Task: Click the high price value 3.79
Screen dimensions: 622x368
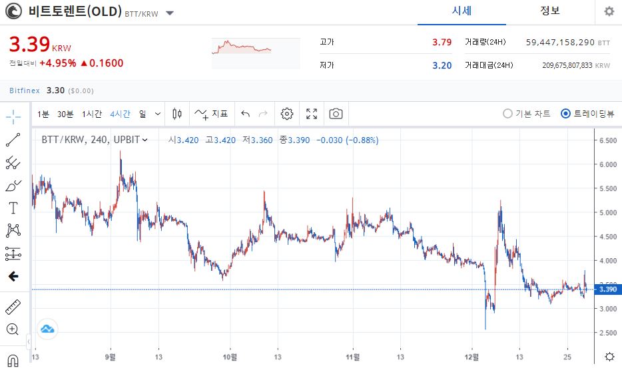Action: (x=442, y=42)
